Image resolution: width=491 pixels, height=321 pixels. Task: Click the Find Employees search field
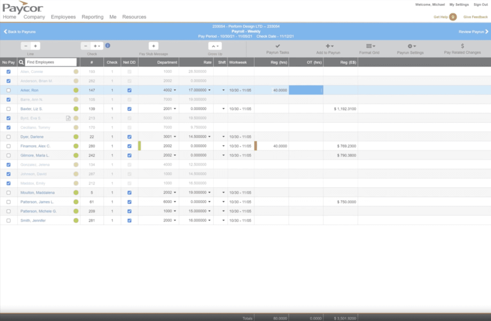tap(51, 62)
